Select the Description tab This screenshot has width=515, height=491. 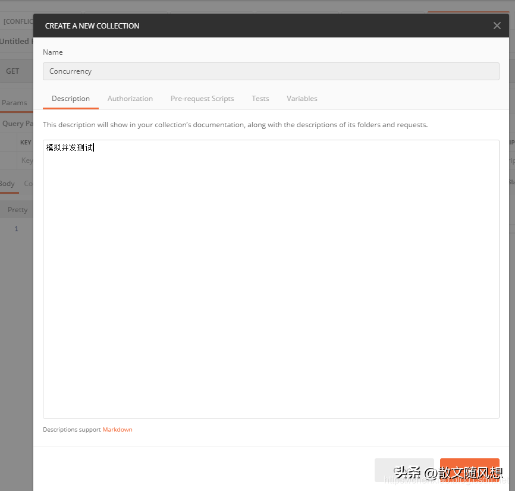[71, 99]
